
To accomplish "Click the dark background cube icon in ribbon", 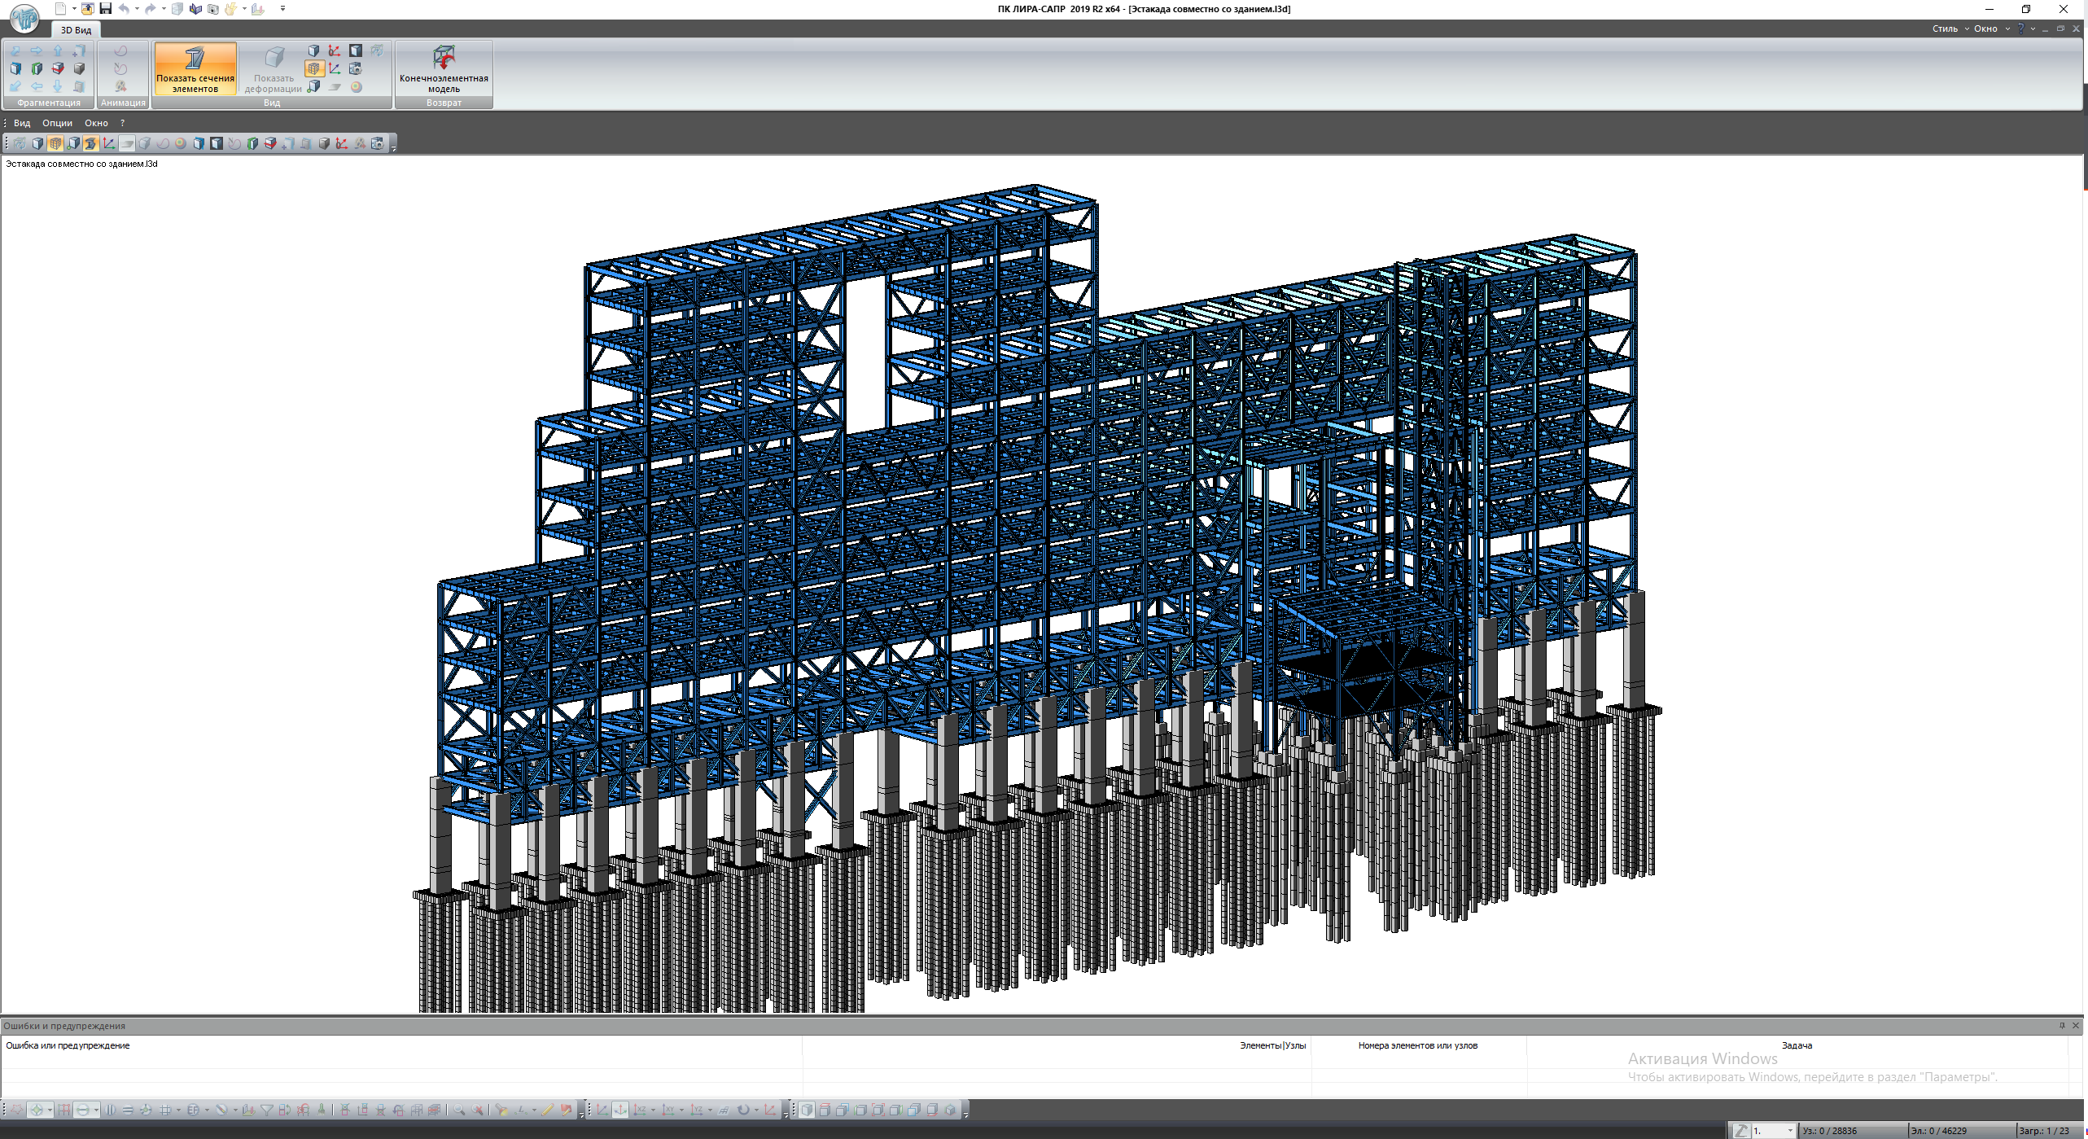I will pos(356,50).
